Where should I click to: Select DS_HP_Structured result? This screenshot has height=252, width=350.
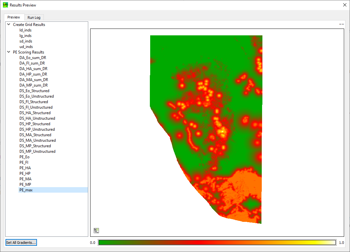coord(35,124)
